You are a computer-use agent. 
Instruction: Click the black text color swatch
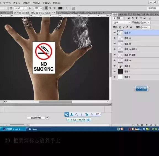click(x=60, y=8)
